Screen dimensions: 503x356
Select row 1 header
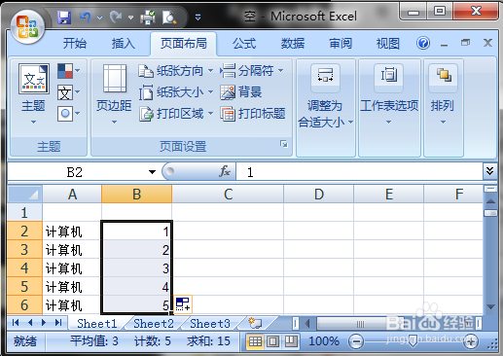(25, 212)
